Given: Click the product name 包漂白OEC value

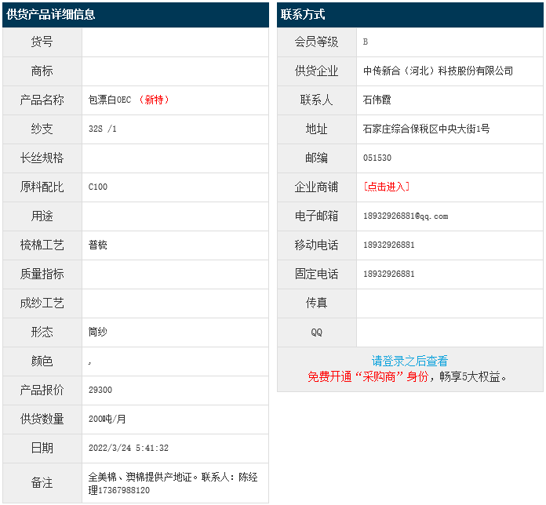Looking at the screenshot, I should tap(110, 100).
